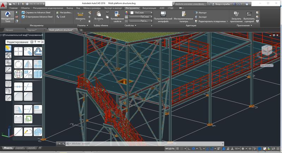
Task: Open the Экспорт и импорт tab
Action: [x=113, y=8]
